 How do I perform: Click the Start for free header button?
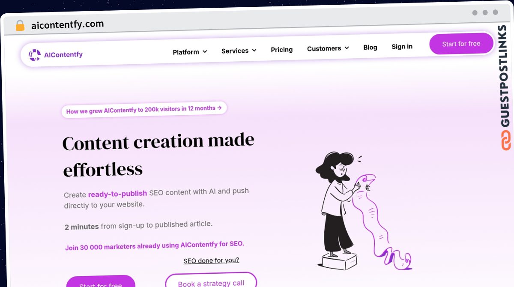tap(461, 44)
